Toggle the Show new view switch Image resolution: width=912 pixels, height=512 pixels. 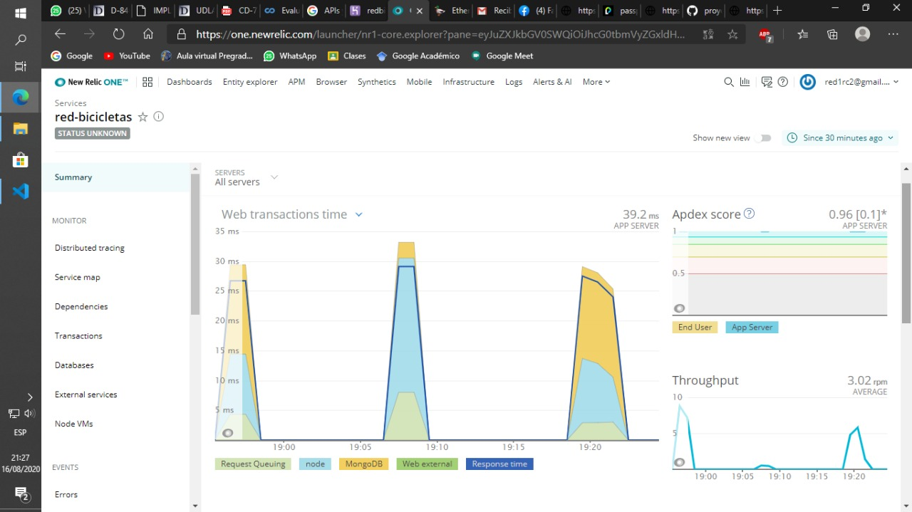coord(763,138)
